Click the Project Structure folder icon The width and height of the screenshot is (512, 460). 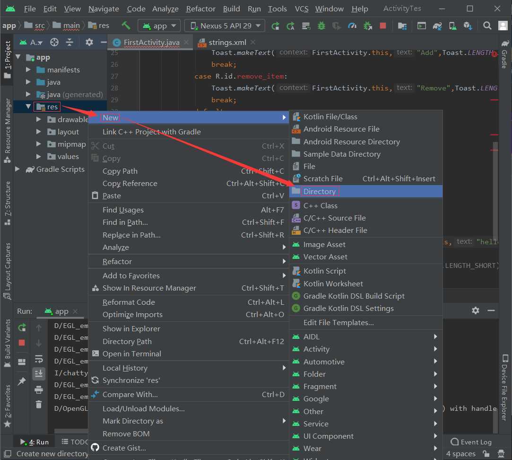click(402, 26)
